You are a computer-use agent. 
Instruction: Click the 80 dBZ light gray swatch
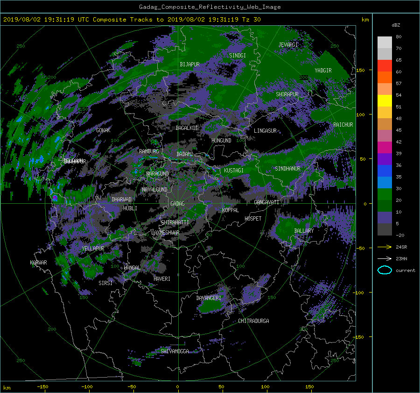click(x=385, y=42)
